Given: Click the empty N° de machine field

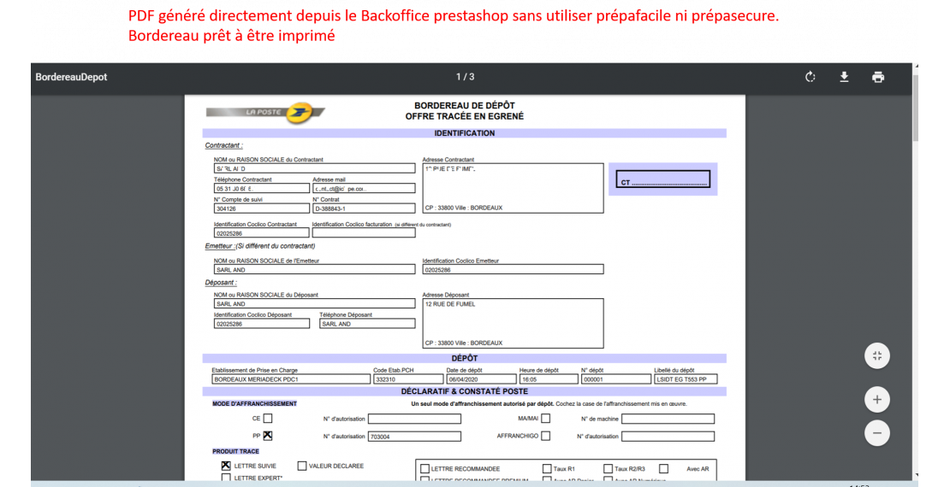Looking at the screenshot, I should pyautogui.click(x=668, y=419).
